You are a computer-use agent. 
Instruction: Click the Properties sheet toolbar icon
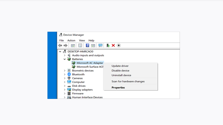click(80, 45)
